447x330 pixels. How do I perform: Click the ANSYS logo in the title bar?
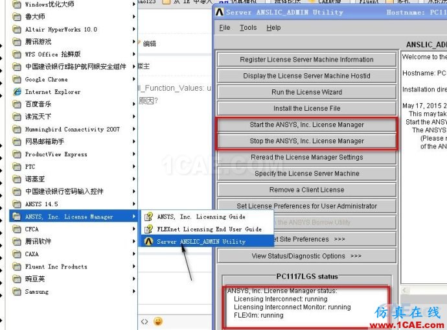[220, 12]
